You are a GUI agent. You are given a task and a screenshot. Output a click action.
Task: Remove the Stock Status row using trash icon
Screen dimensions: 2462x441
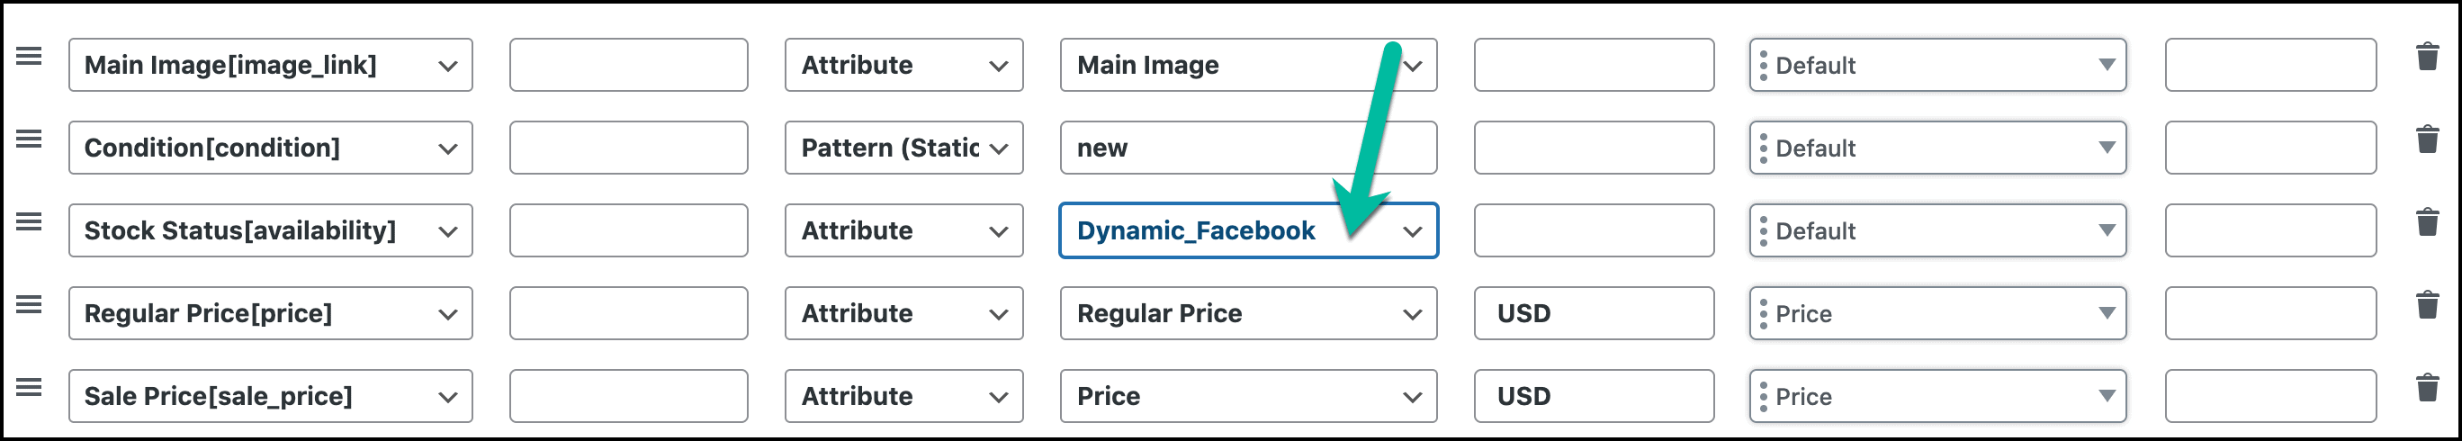(2427, 222)
